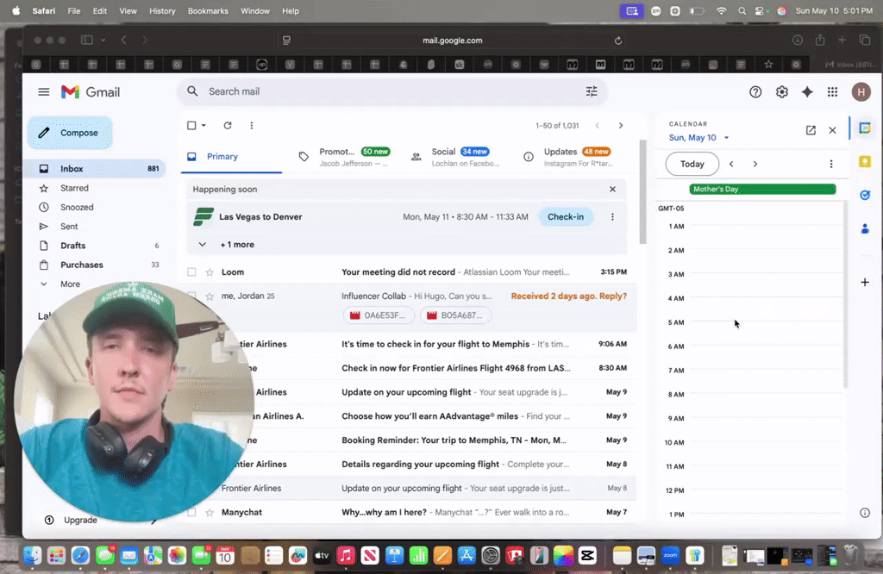Open Safari sidebar dropdown arrow

pyautogui.click(x=103, y=40)
